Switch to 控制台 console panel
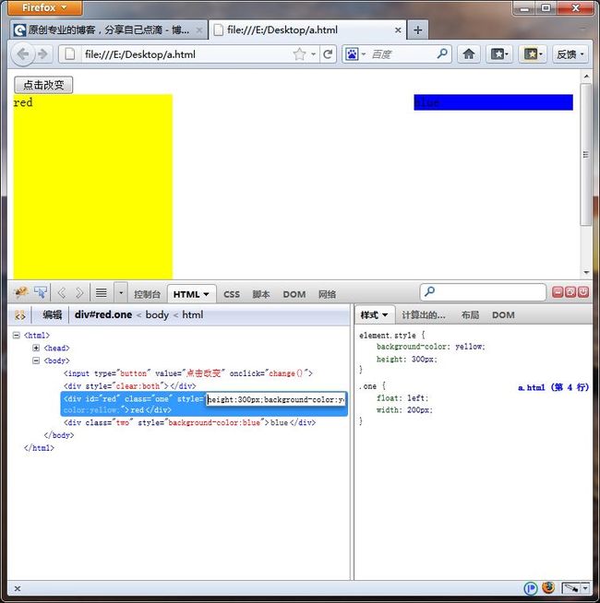The height and width of the screenshot is (603, 600). point(147,294)
